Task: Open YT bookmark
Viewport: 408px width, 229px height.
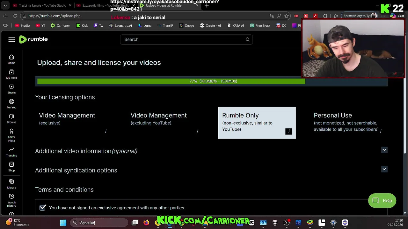Action: click(40, 25)
